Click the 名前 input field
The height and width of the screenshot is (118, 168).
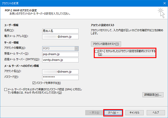[x=60, y=31]
